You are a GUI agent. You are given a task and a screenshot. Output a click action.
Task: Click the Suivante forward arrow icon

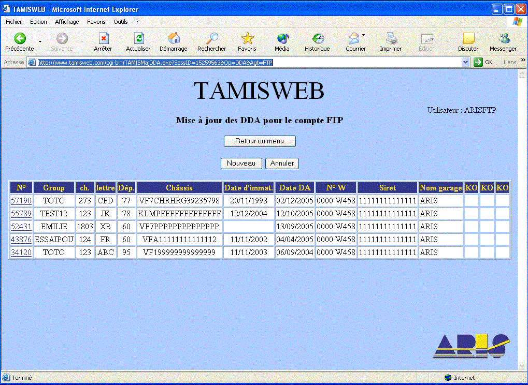click(62, 38)
